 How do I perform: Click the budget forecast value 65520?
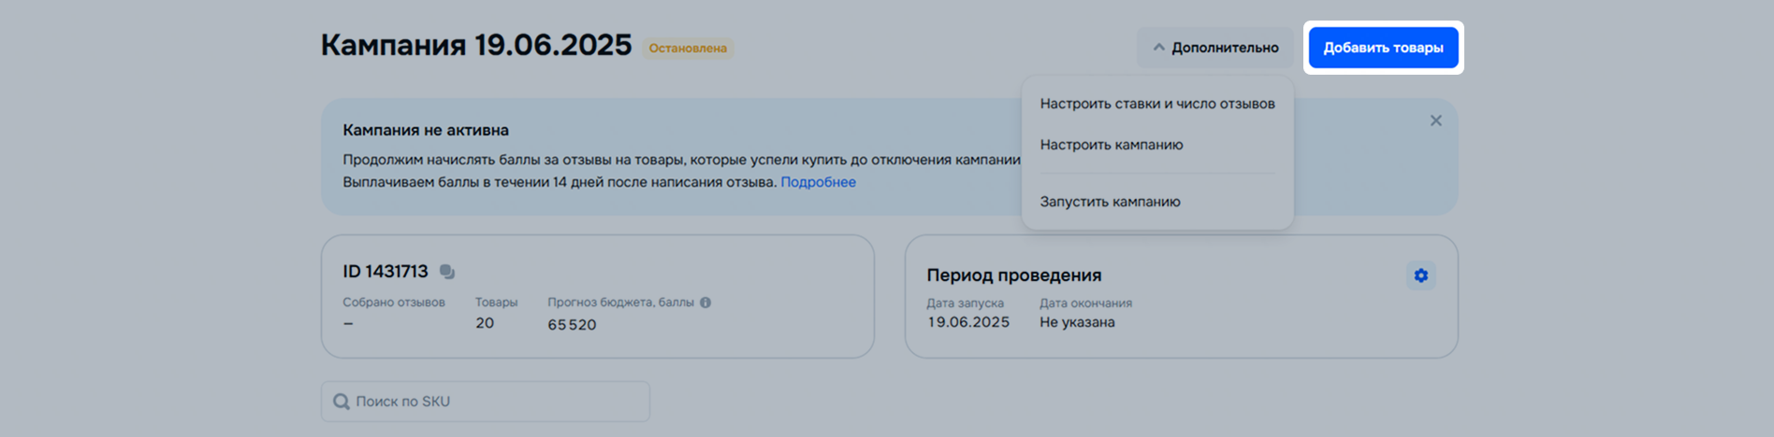click(572, 325)
